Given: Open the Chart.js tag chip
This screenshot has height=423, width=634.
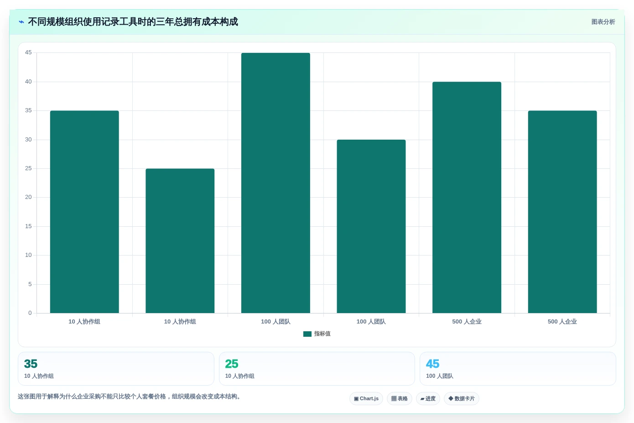Looking at the screenshot, I should (366, 398).
